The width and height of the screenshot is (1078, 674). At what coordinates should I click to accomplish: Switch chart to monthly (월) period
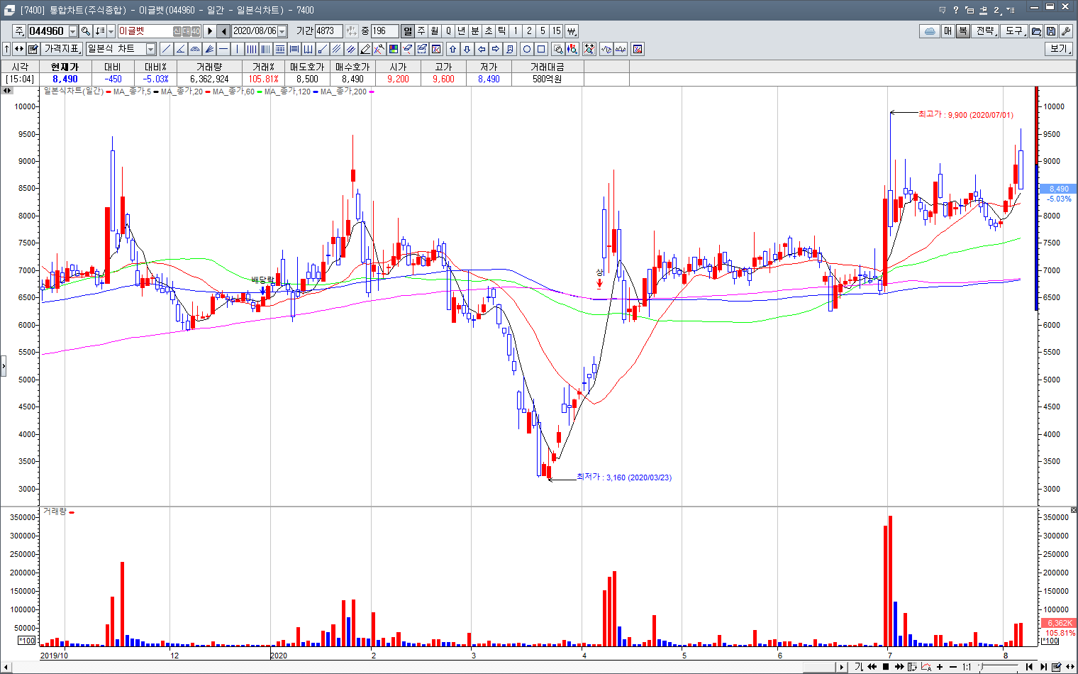click(435, 31)
